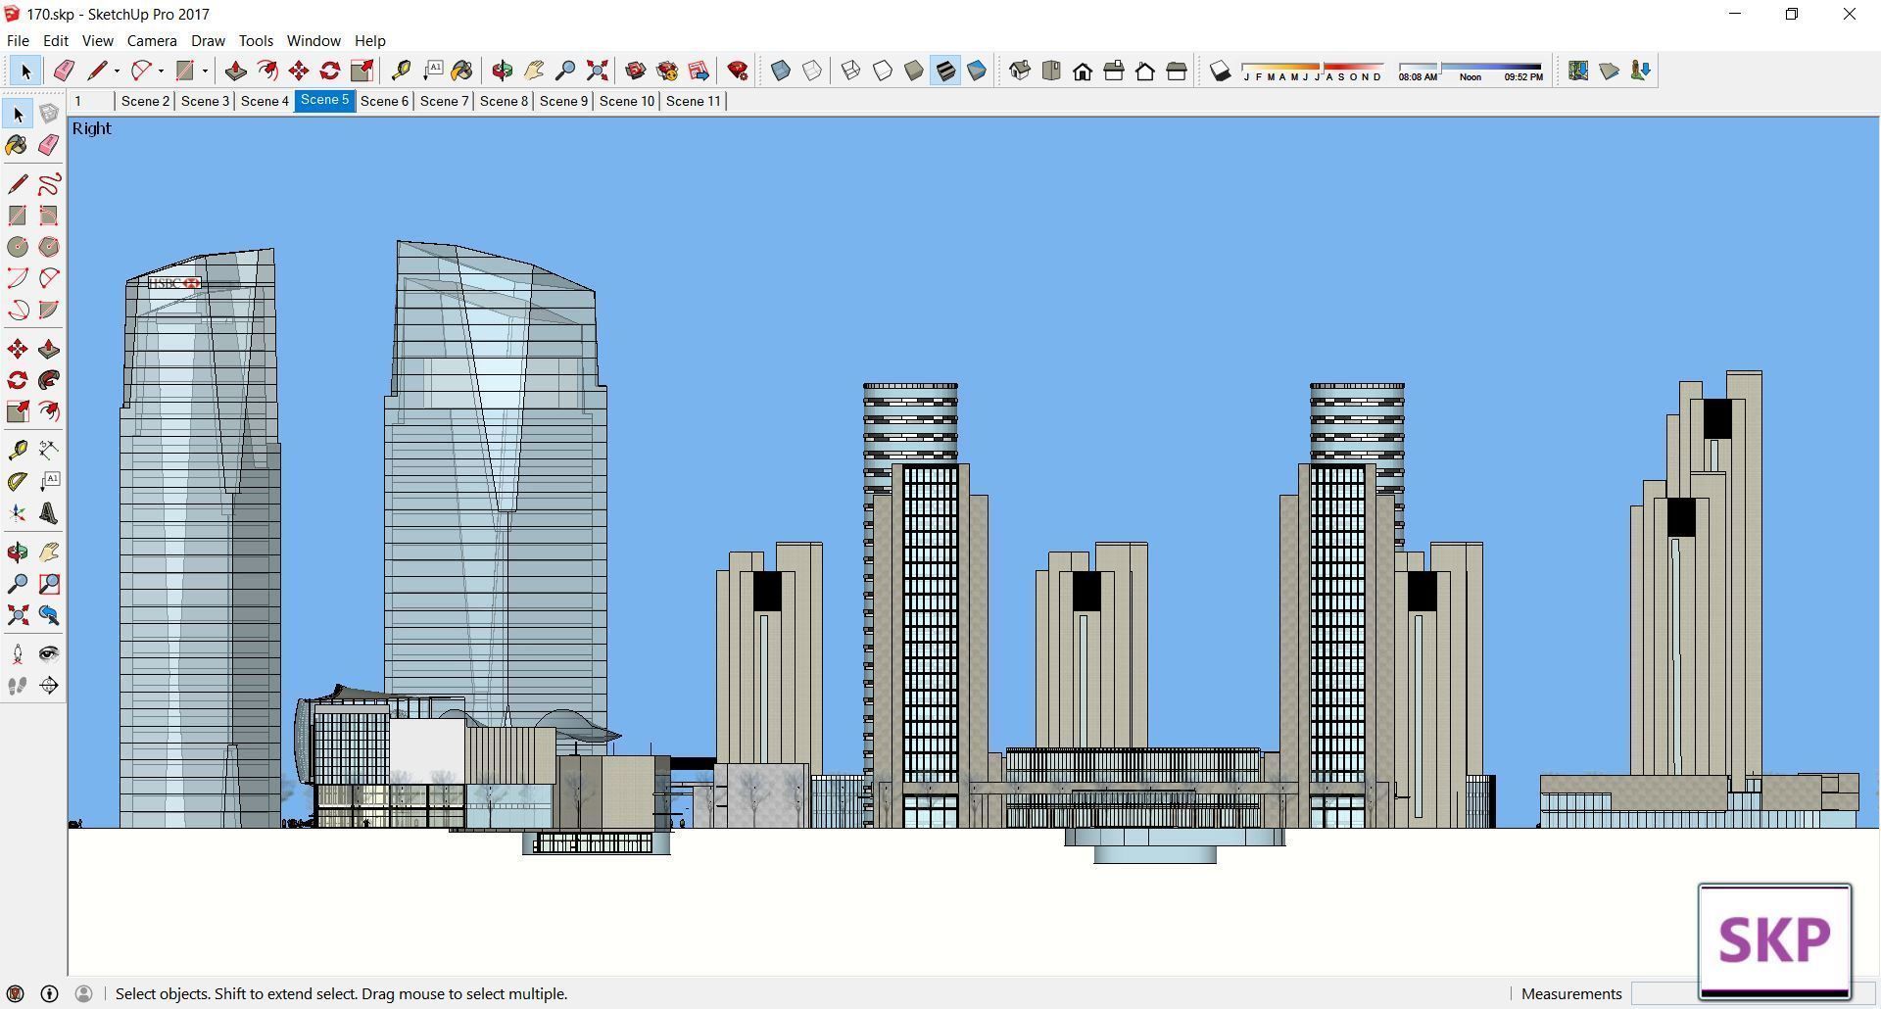This screenshot has width=1881, height=1009.
Task: Open the Camera menu
Action: click(152, 41)
